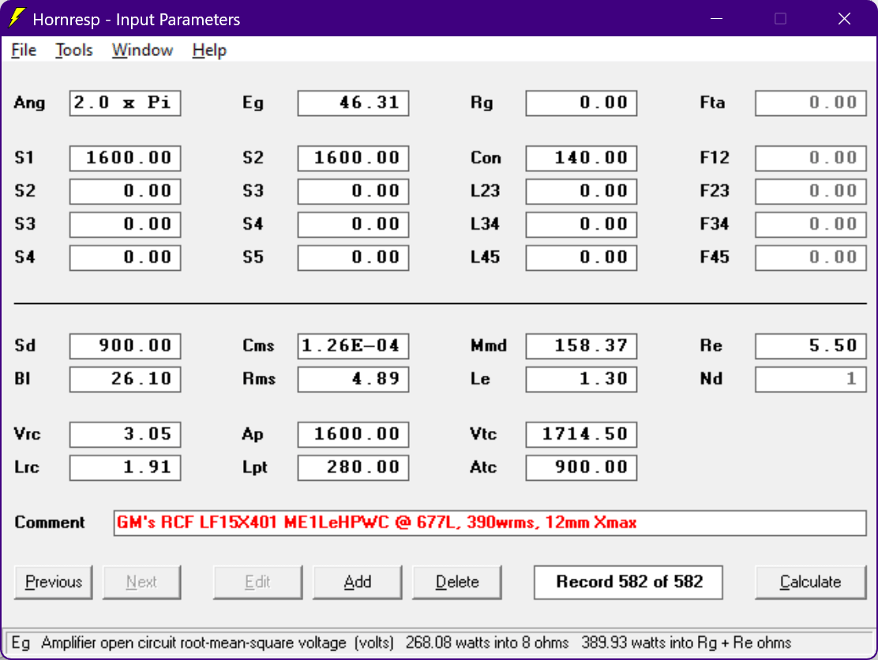Click the Record 582 of 582 box

tap(628, 582)
